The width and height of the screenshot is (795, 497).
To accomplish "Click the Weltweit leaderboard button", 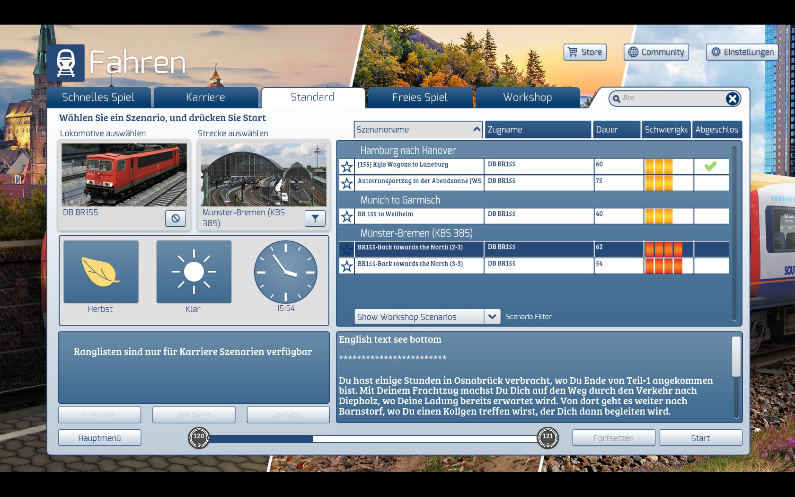I will click(x=194, y=415).
